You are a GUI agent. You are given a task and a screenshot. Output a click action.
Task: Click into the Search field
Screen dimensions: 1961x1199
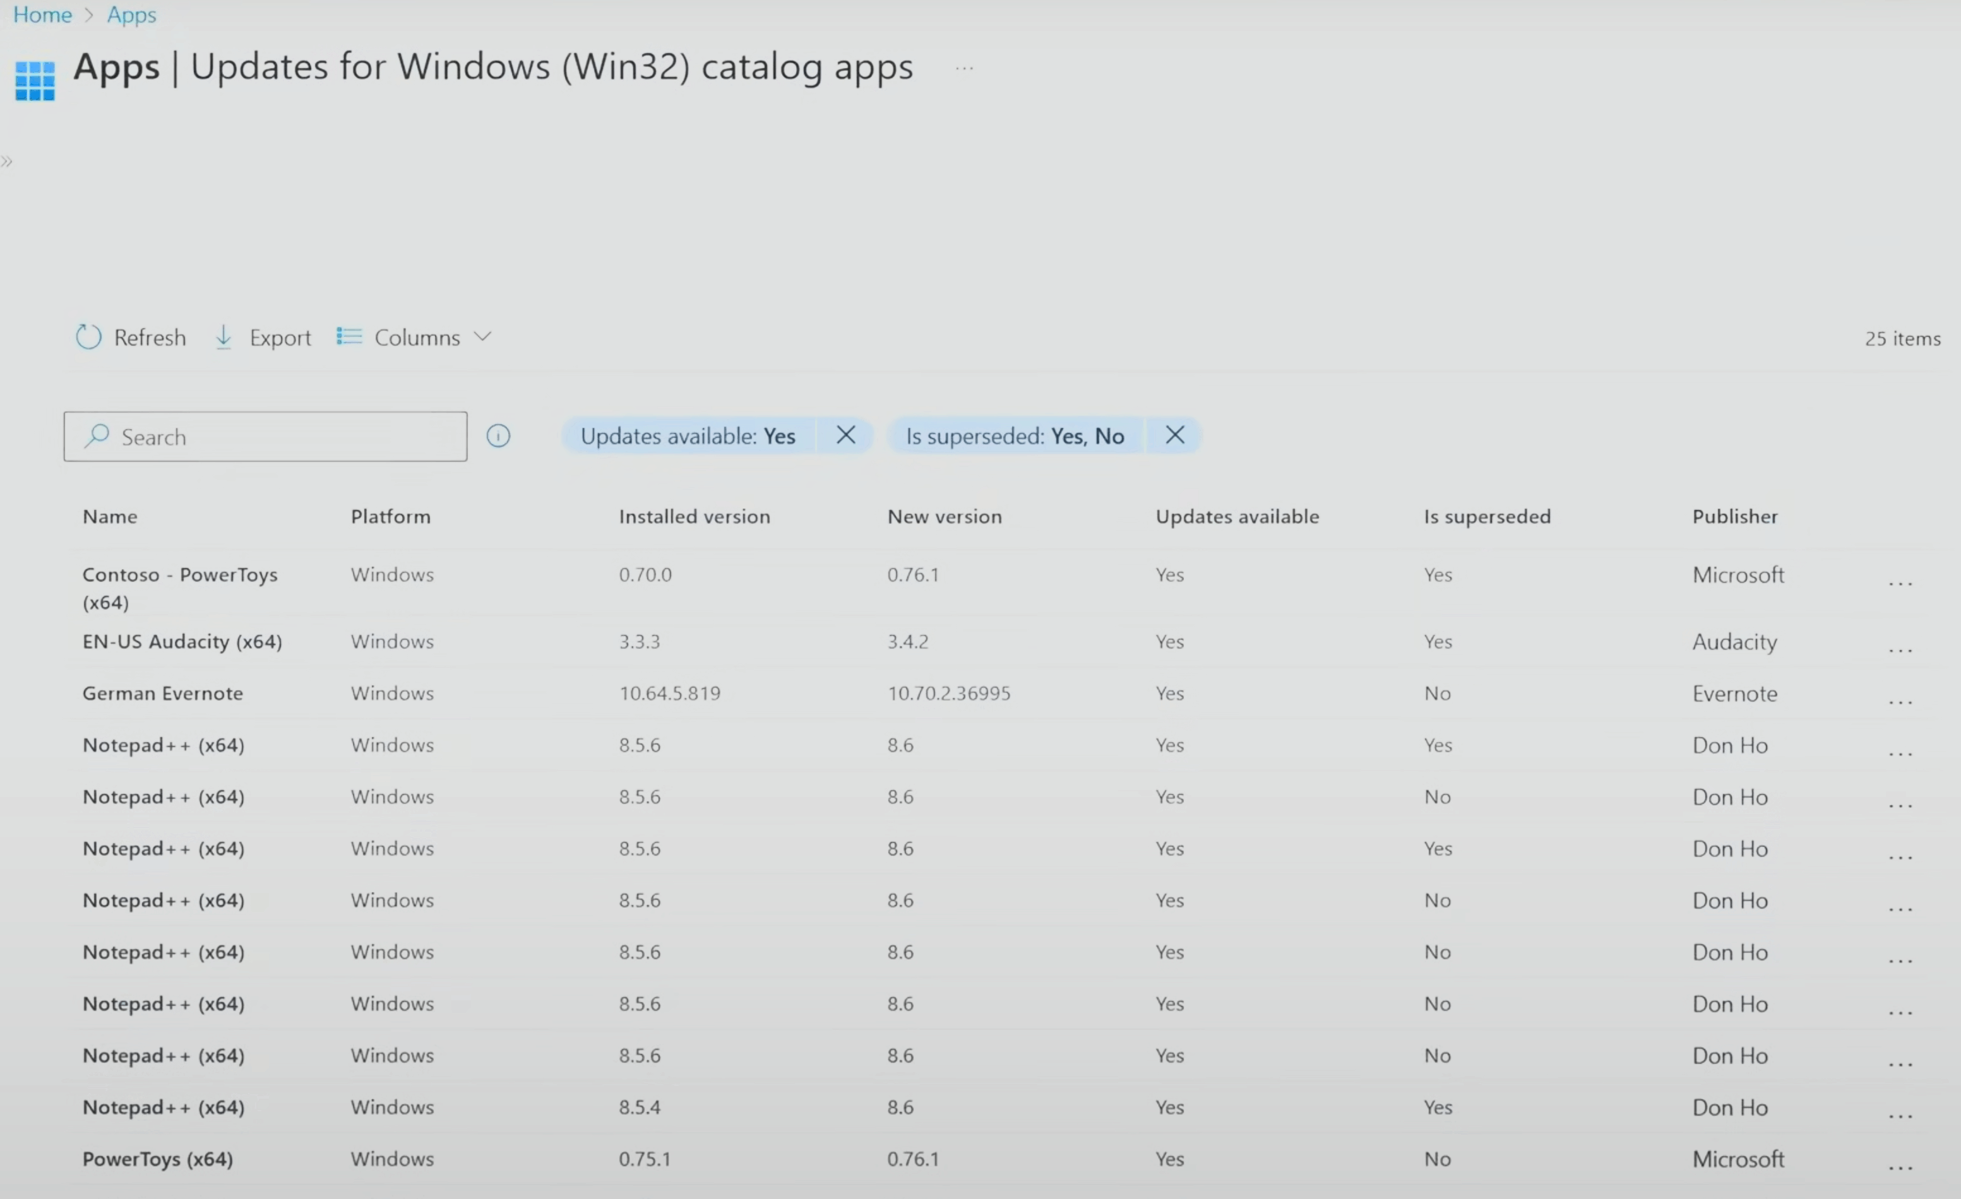click(266, 436)
